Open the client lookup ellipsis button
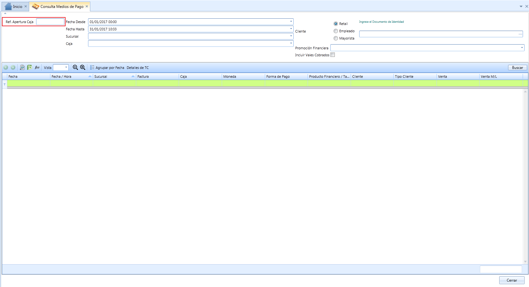Image resolution: width=529 pixels, height=287 pixels. tap(520, 34)
